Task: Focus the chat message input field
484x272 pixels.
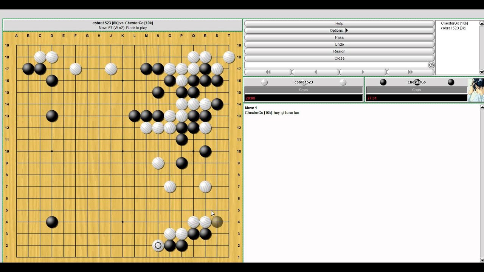Action: 336,65
